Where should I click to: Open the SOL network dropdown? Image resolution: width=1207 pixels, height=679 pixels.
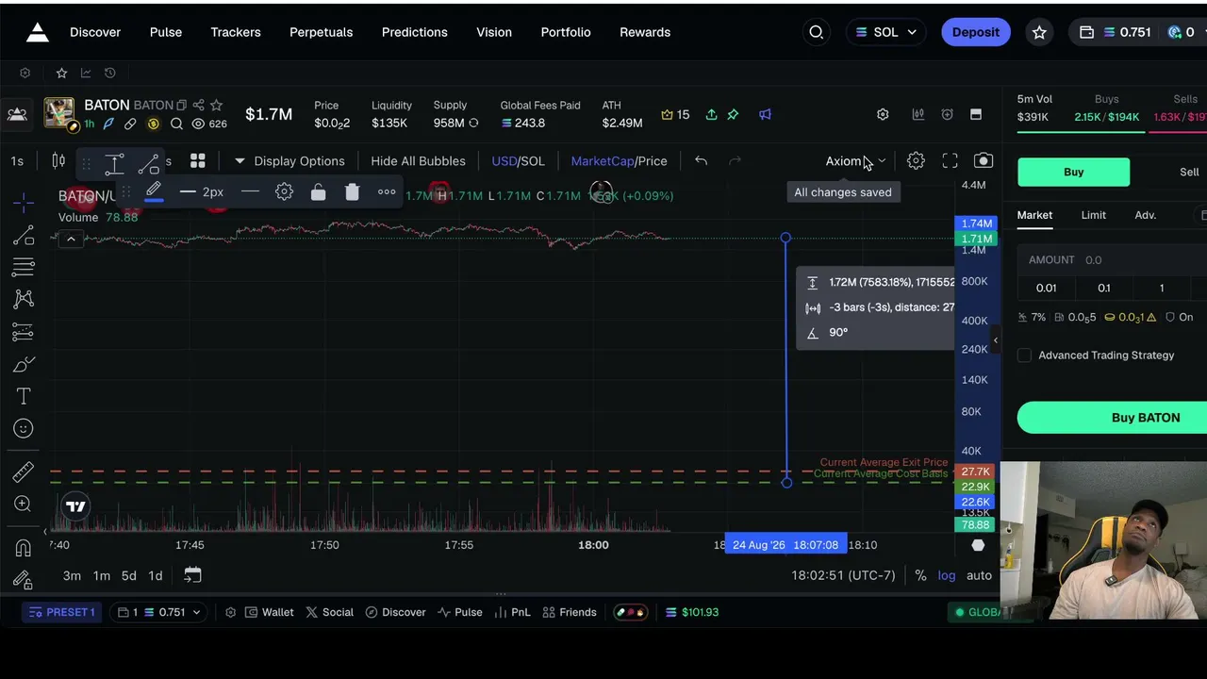tap(885, 32)
